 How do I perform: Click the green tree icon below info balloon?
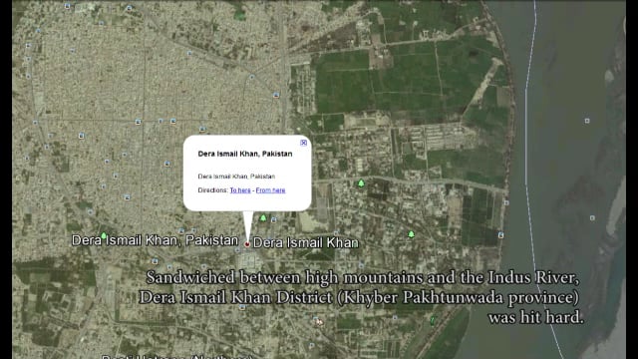coord(263,218)
